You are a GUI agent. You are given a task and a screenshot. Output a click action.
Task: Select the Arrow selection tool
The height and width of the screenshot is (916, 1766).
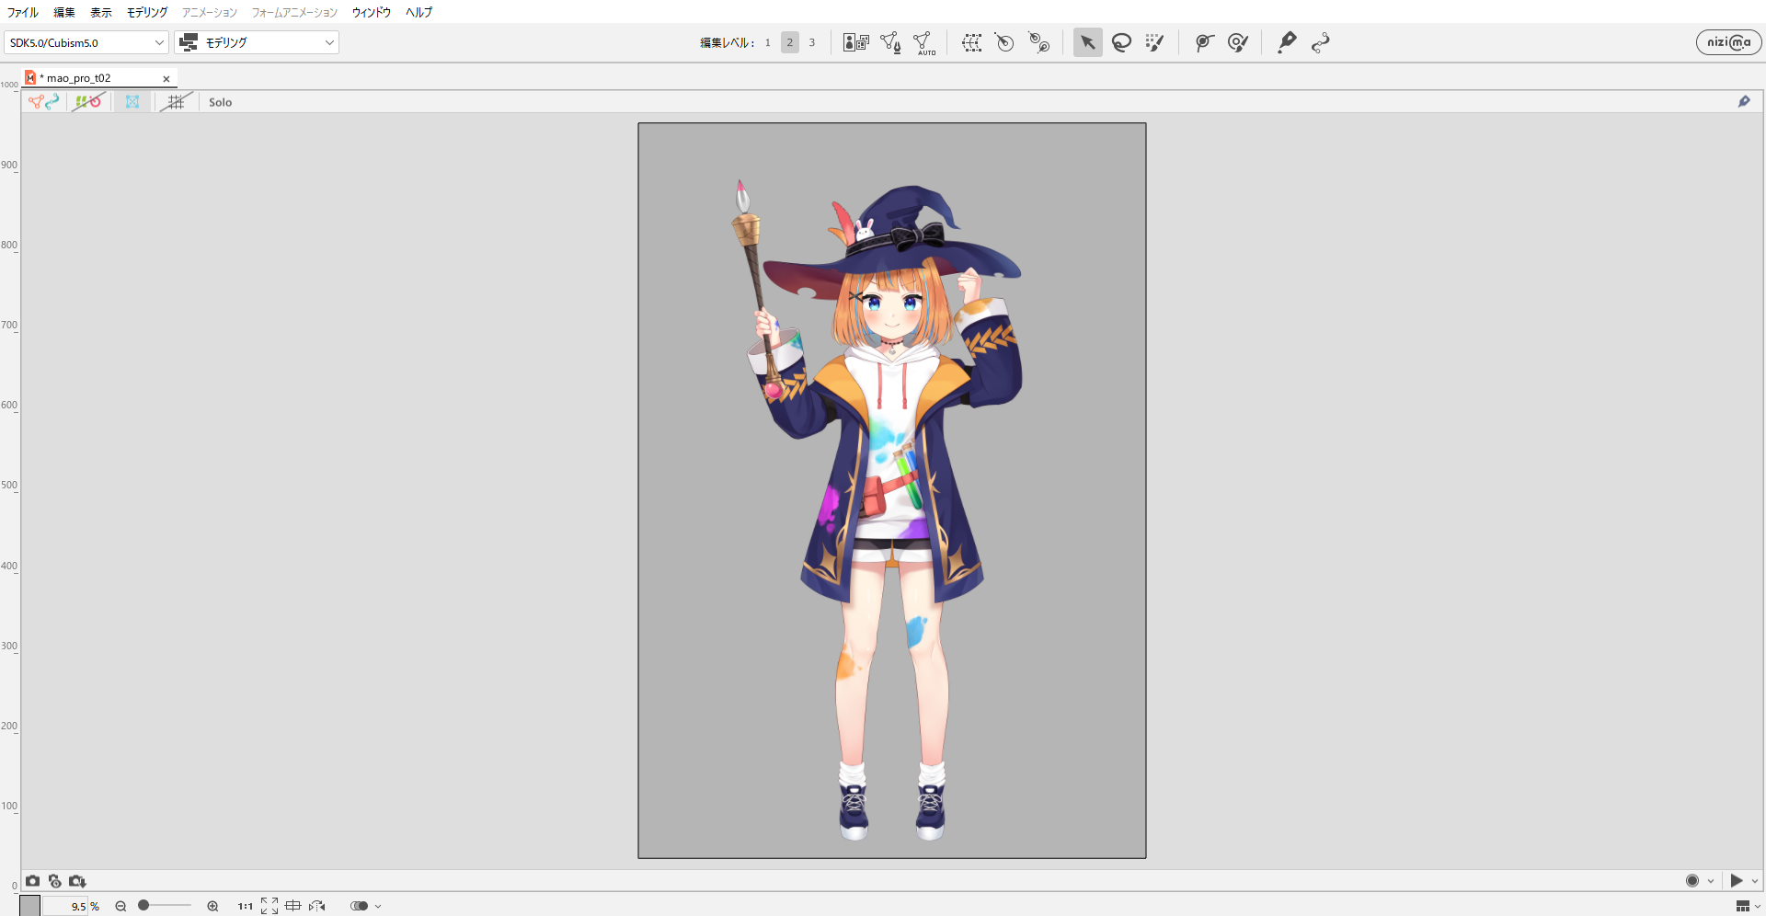[1087, 42]
